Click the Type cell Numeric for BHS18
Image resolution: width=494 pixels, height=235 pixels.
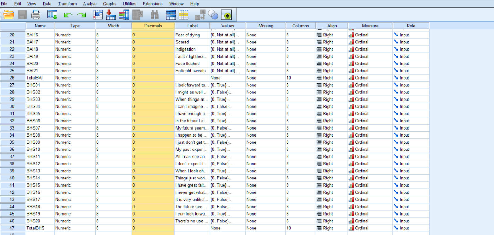(75, 207)
